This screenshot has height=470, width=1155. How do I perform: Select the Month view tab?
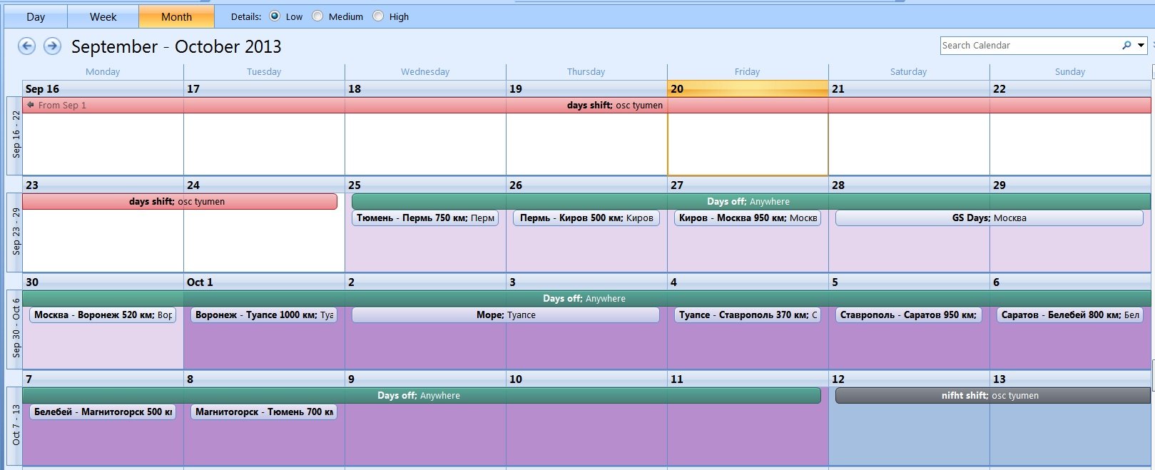click(176, 16)
